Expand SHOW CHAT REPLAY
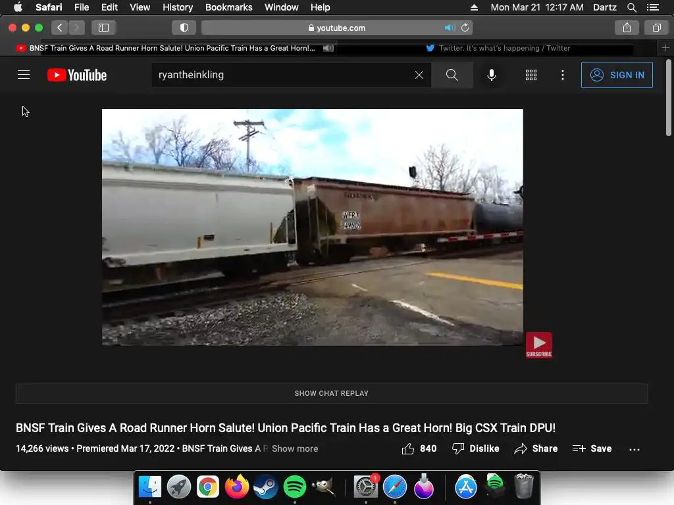The image size is (674, 505). coord(332,393)
